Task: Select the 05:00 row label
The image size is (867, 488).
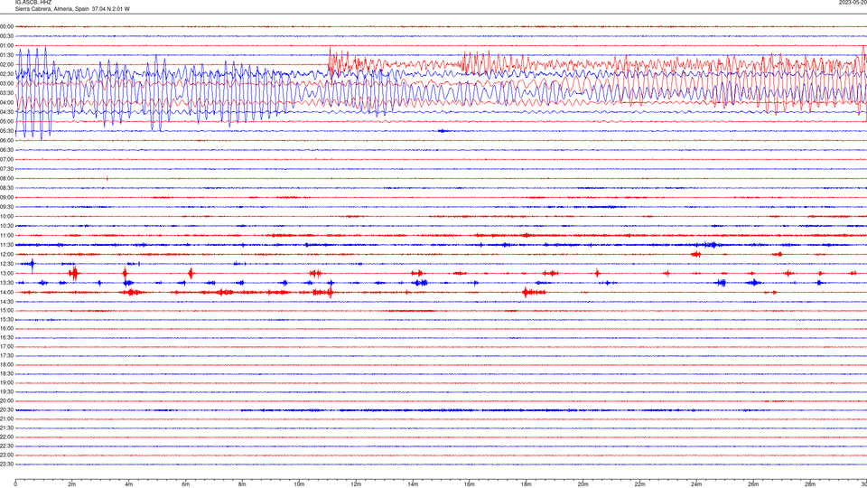Action: coord(6,121)
